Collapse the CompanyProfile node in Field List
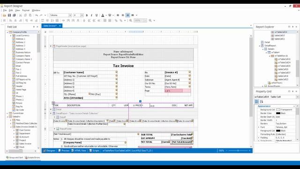Screen dimensions: 300x169 pos(7,32)
